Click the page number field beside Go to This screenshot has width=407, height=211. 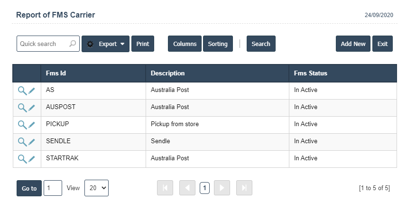click(x=53, y=188)
